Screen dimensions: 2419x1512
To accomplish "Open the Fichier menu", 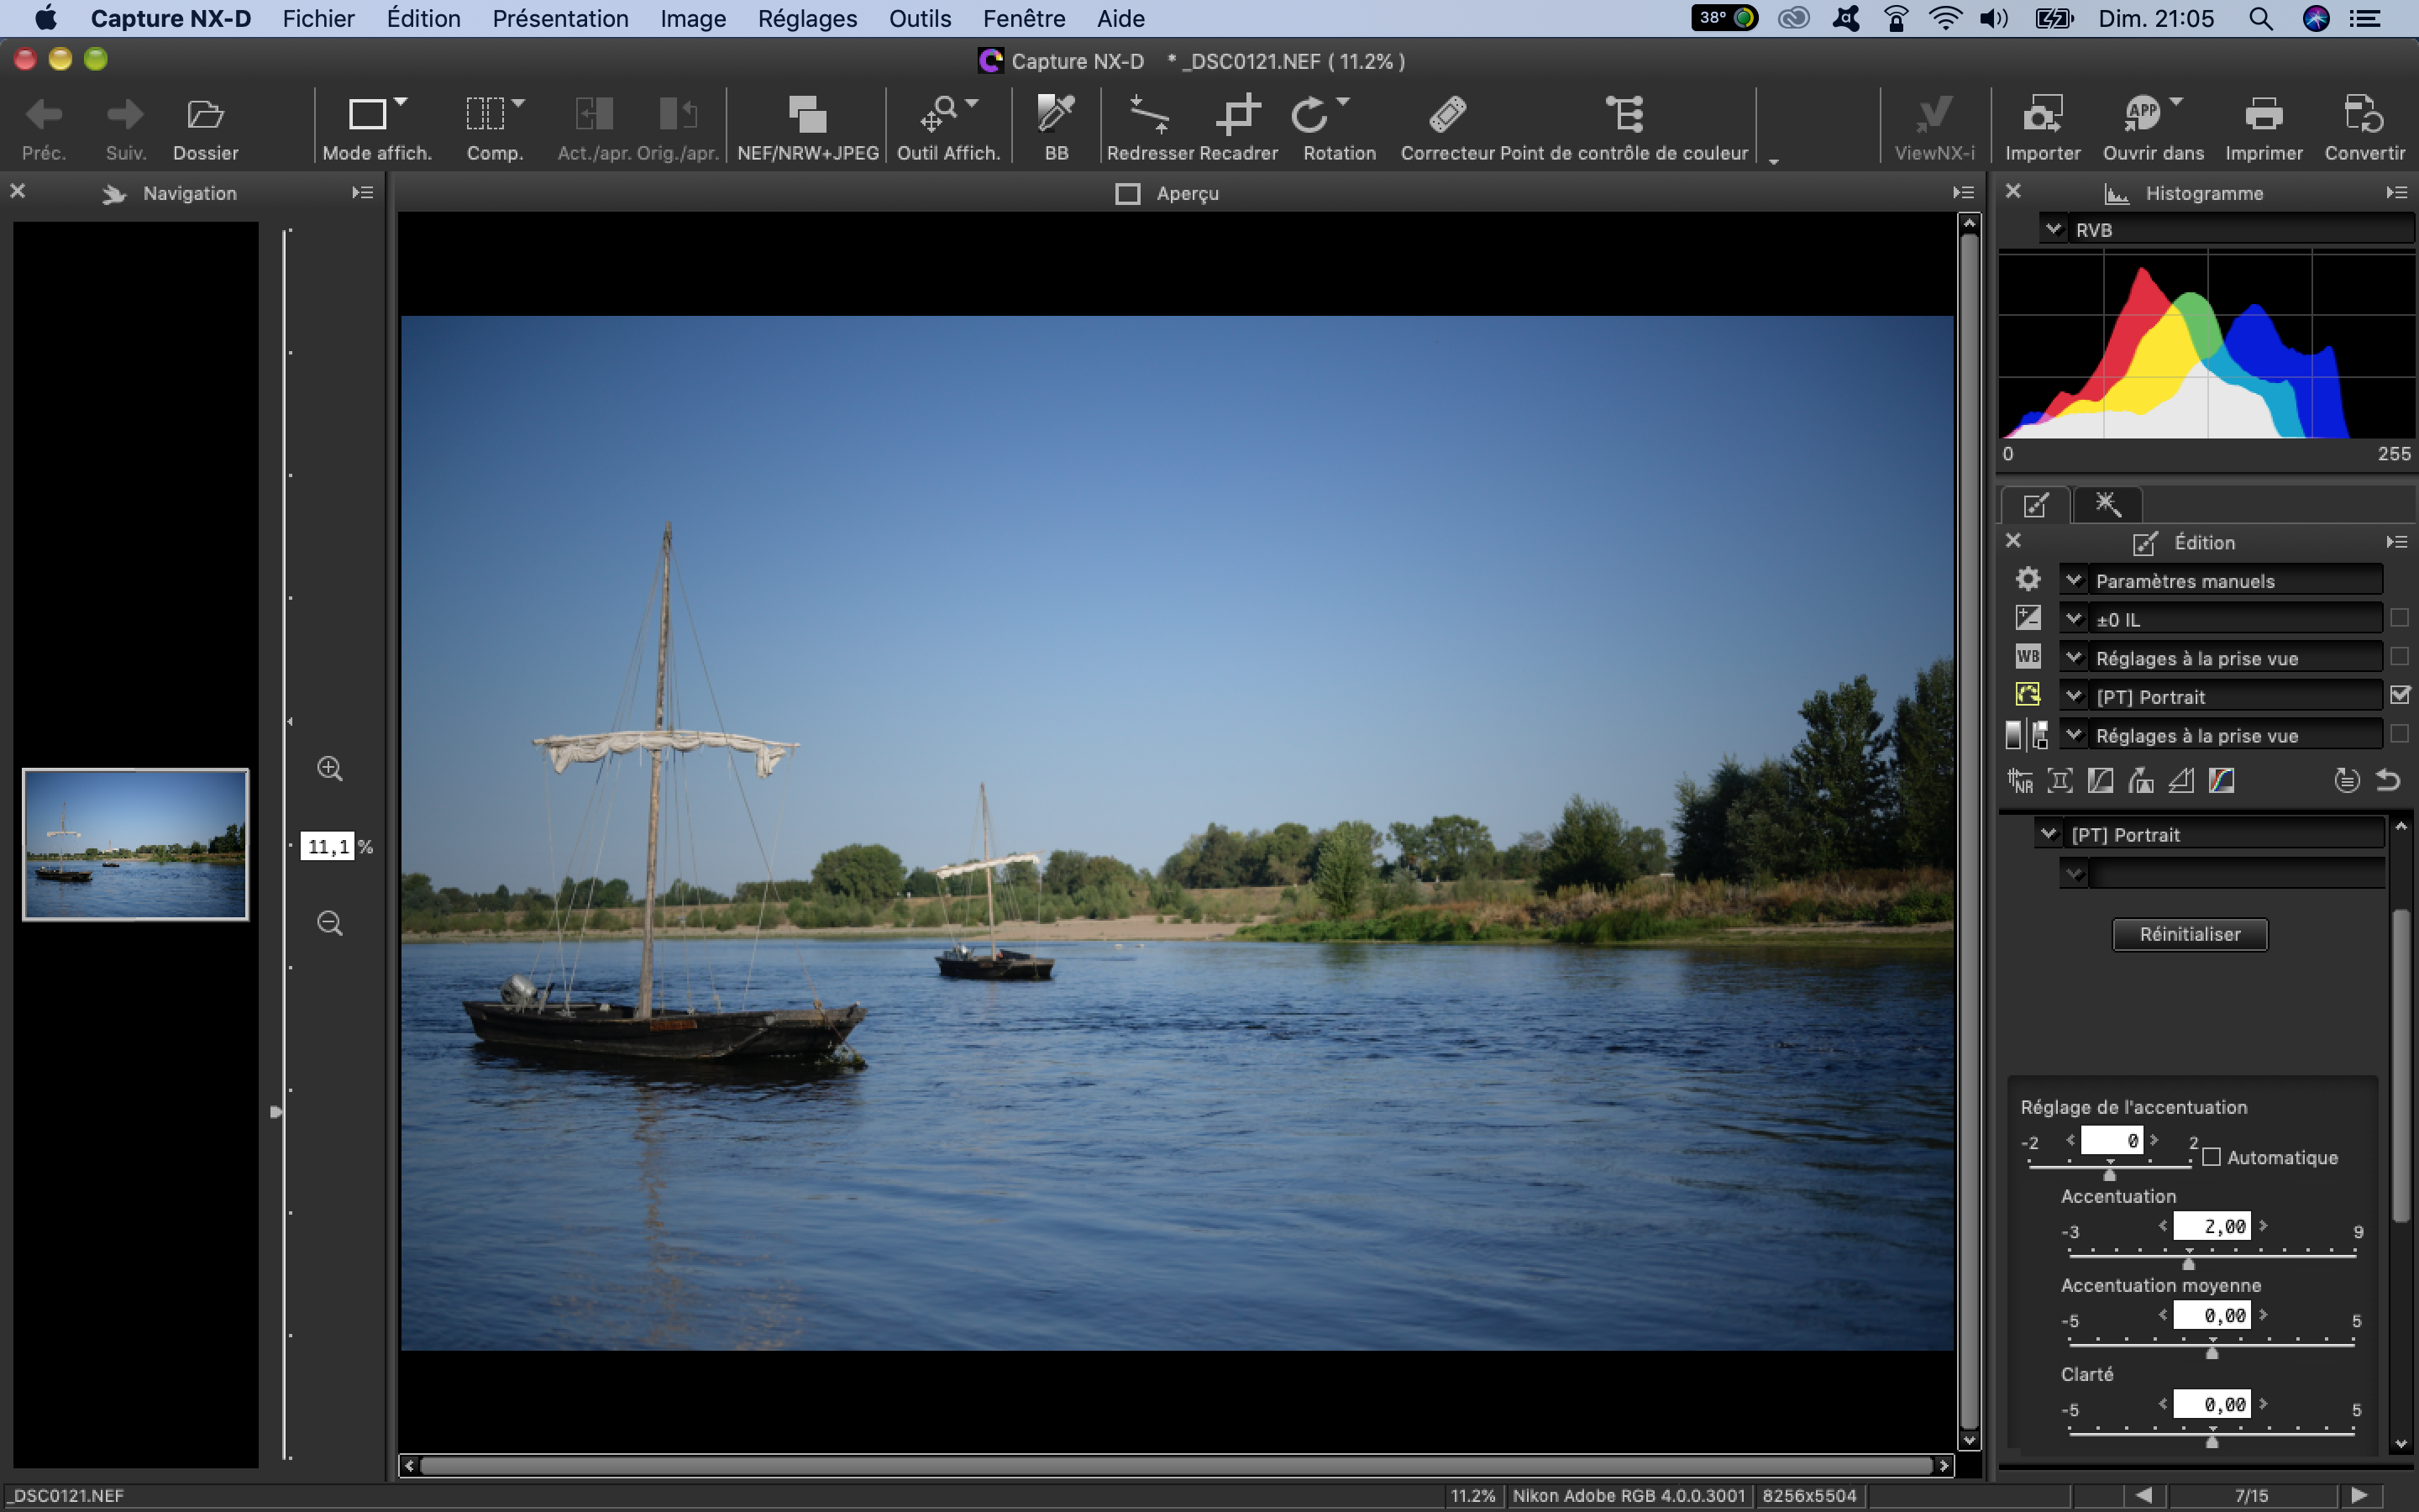I will coord(317,18).
